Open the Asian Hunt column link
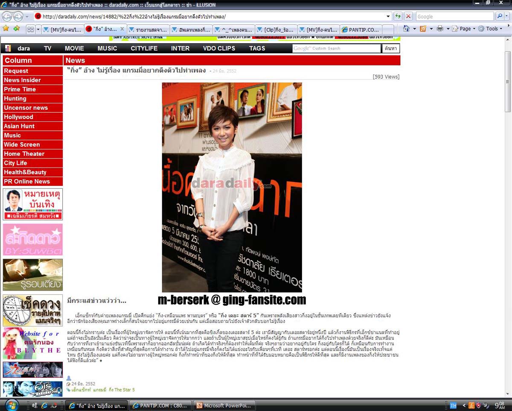The height and width of the screenshot is (411, 512). tap(33, 126)
